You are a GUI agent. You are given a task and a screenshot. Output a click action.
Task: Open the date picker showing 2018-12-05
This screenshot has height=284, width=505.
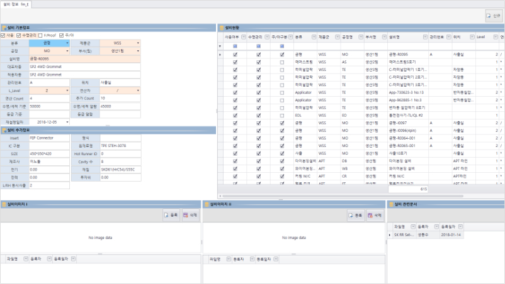pyautogui.click(x=67, y=122)
